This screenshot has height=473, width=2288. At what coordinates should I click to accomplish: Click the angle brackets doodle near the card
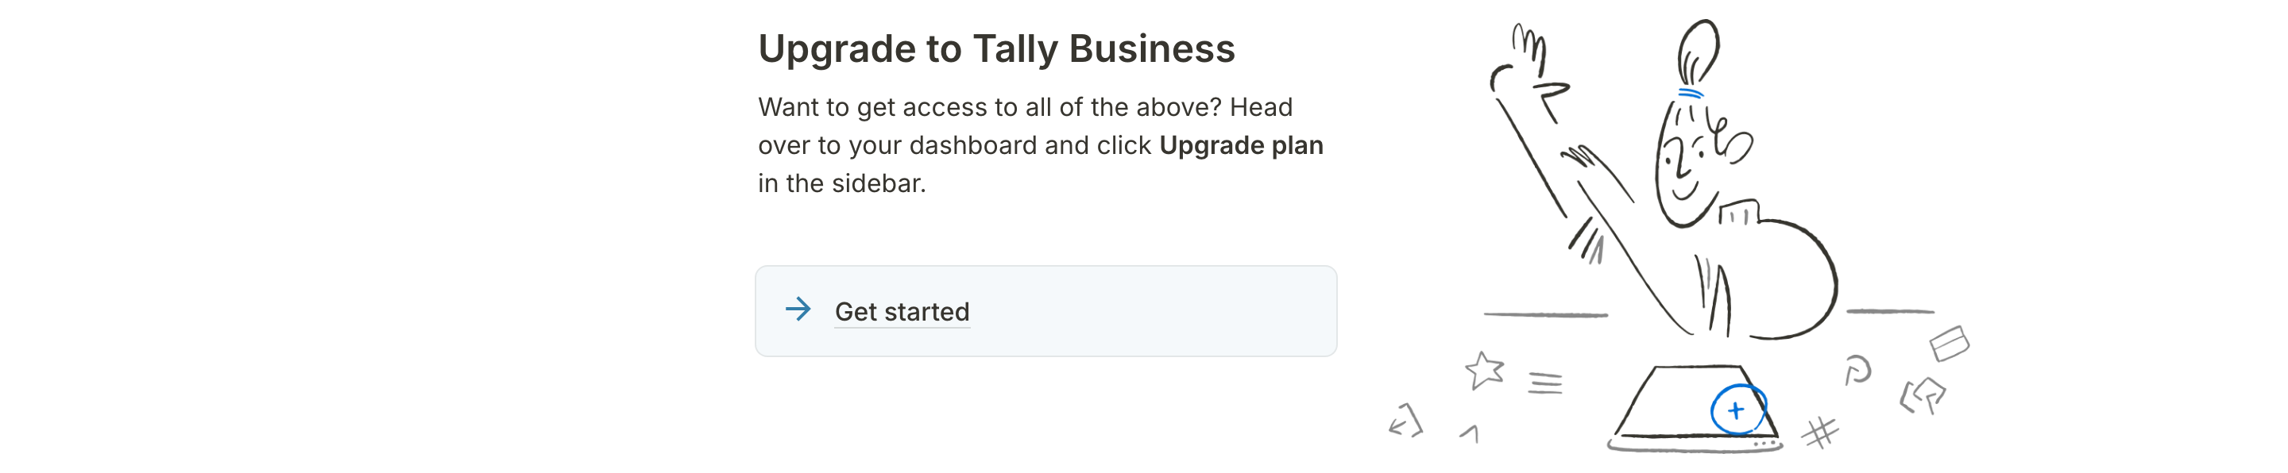tap(1922, 395)
